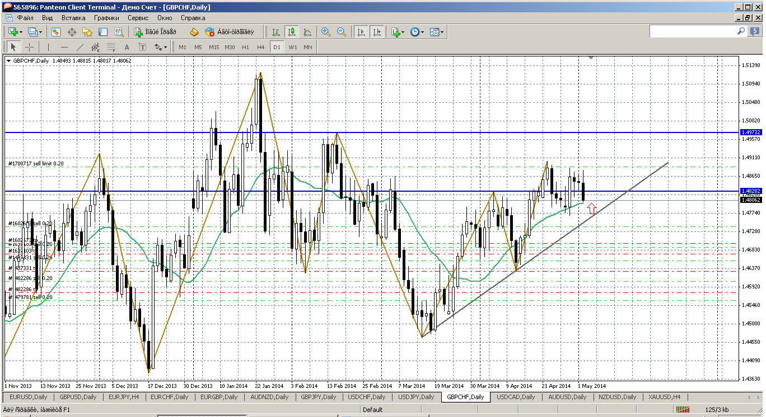Viewport: 766px width, 417px height.
Task: Zoom in on the chart
Action: tap(325, 32)
